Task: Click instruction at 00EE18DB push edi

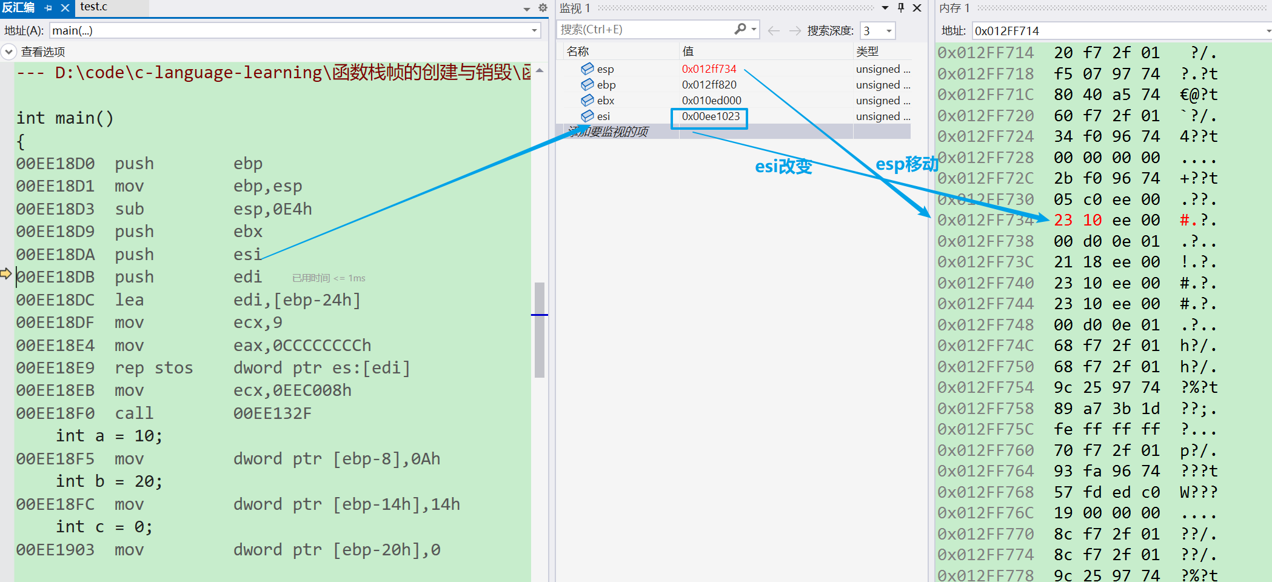Action: (139, 277)
